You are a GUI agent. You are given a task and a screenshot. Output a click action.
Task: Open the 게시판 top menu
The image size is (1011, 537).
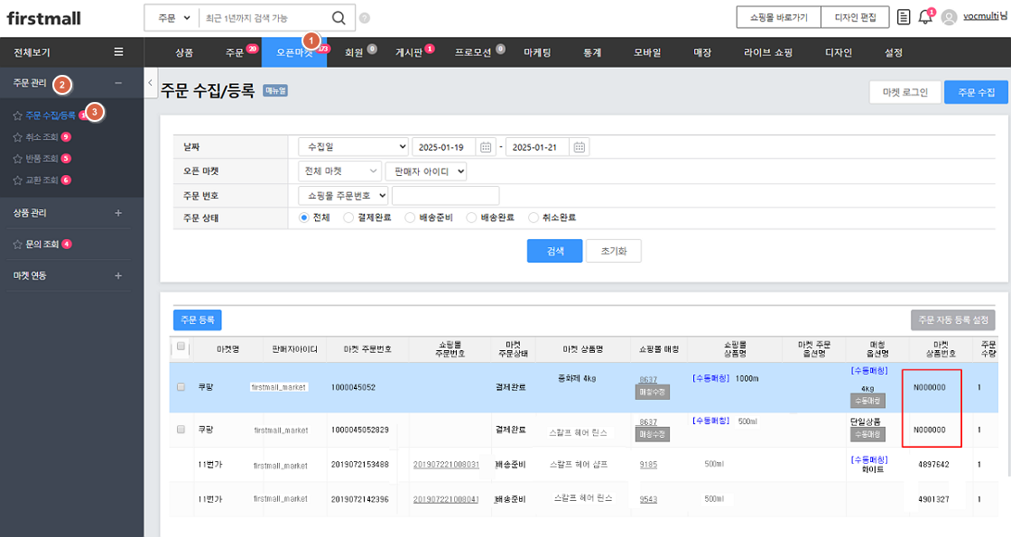(409, 52)
